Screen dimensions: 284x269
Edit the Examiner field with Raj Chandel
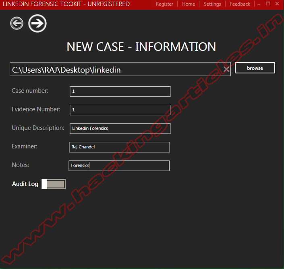pos(119,147)
